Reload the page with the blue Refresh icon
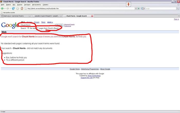 click(x=13, y=9)
